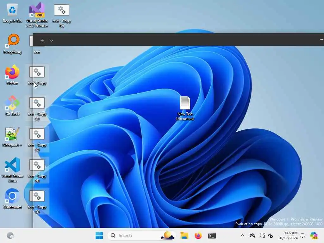The width and height of the screenshot is (324, 243).
Task: Select the Visual Studio Code shortcut
Action: (12, 170)
